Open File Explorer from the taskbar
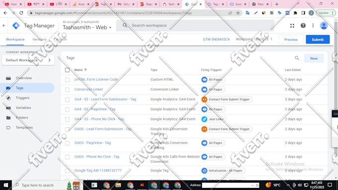Image resolution: width=338 pixels, height=190 pixels. pos(118,185)
